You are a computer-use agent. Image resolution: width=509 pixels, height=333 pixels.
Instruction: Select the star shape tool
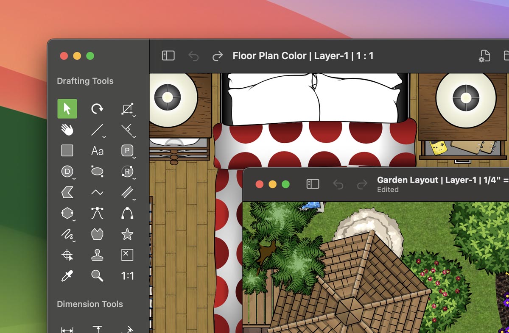[127, 234]
